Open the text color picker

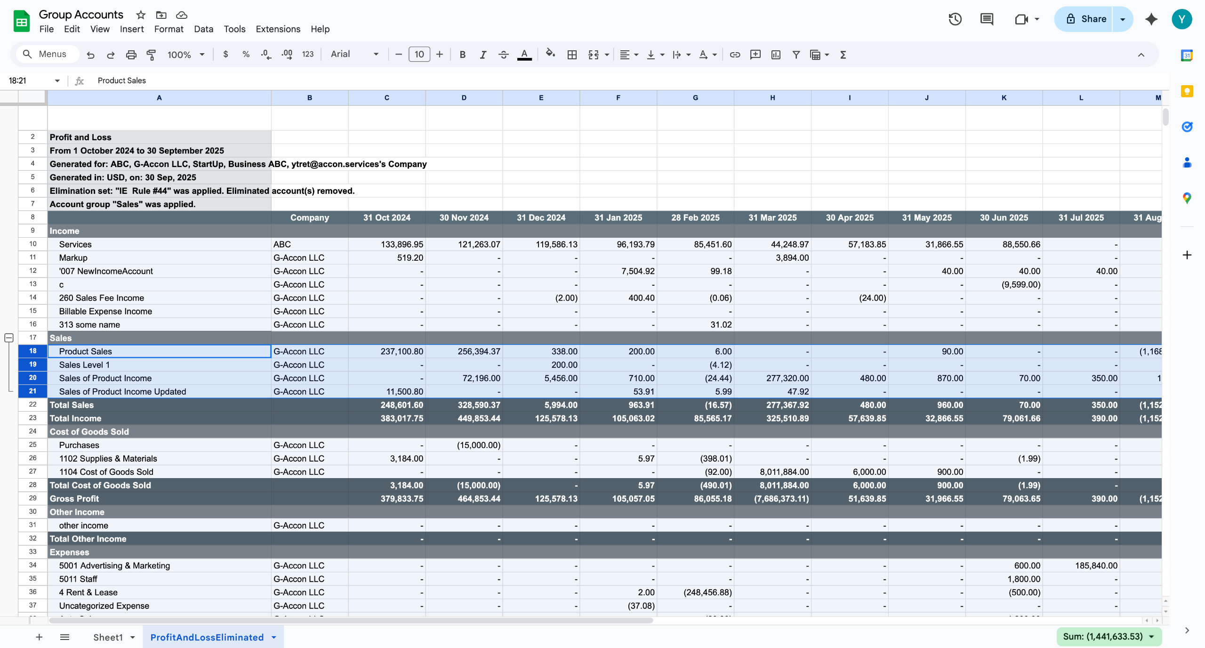pos(524,55)
